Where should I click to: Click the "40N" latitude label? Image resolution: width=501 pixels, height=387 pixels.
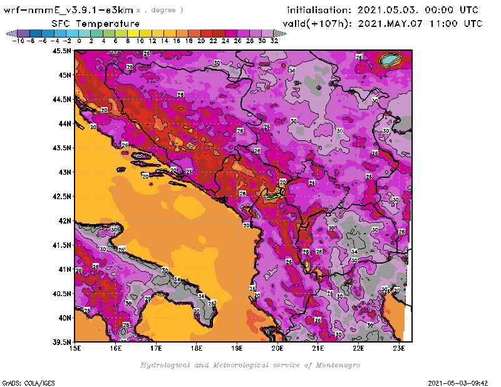(65, 317)
